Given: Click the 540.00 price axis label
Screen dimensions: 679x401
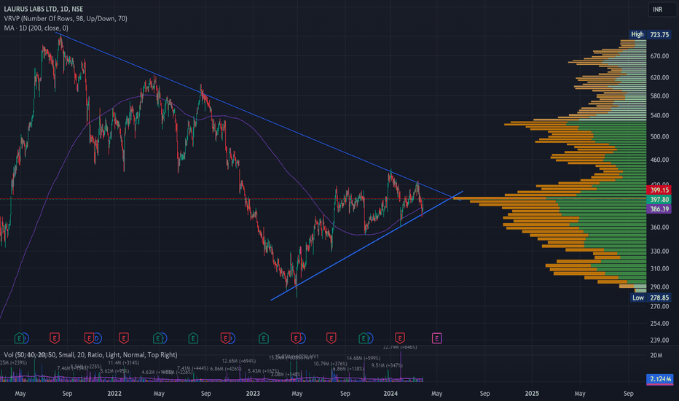Looking at the screenshot, I should (x=659, y=115).
